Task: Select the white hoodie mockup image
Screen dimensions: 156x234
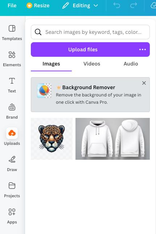Action: 112,139
